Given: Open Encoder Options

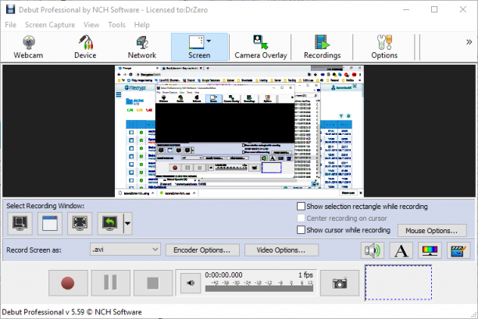Looking at the screenshot, I should 202,250.
